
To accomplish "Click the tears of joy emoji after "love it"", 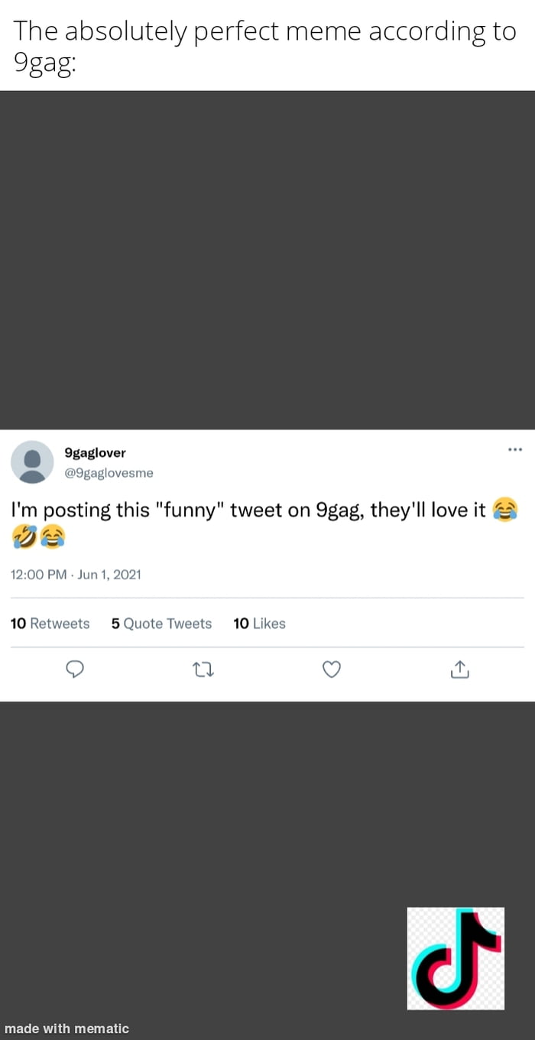I will [x=506, y=510].
